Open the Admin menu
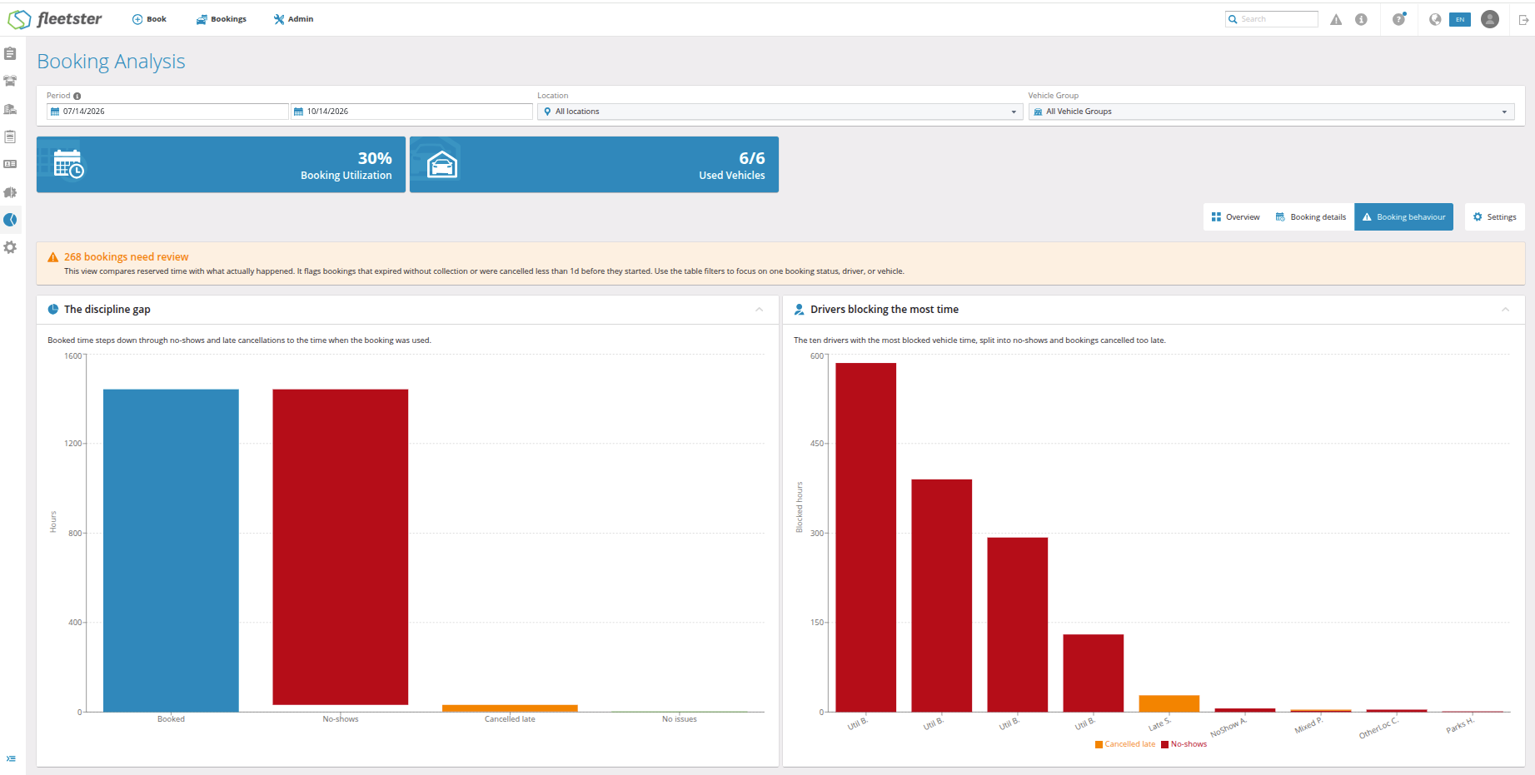The height and width of the screenshot is (775, 1535). pyautogui.click(x=293, y=19)
